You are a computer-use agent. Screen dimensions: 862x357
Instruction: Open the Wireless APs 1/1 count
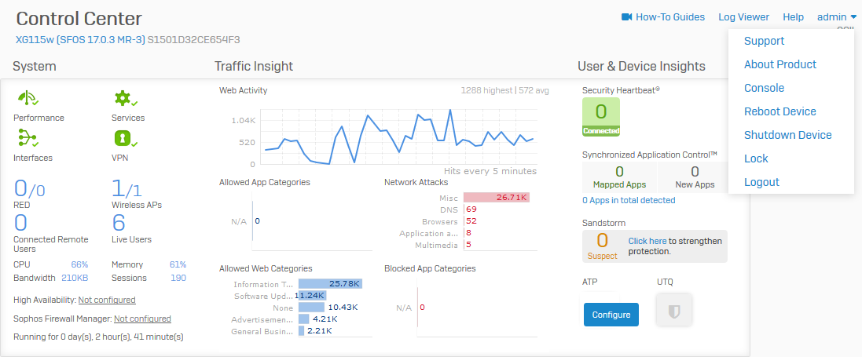(x=127, y=190)
